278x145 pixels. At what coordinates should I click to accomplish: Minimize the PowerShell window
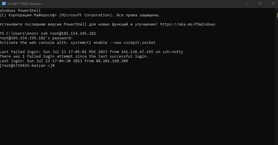coord(247,3)
